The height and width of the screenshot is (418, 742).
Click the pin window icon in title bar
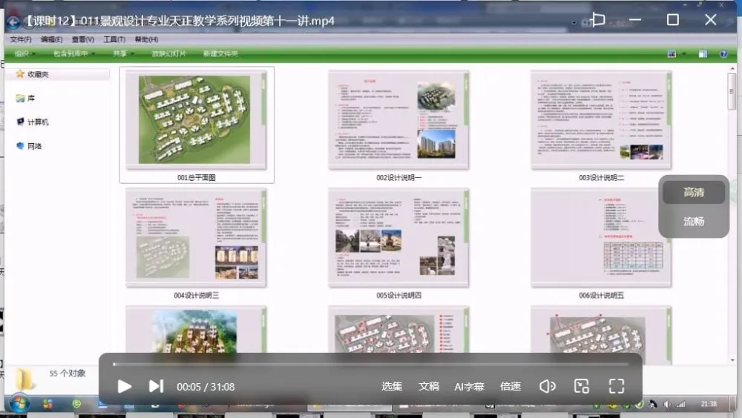[598, 20]
